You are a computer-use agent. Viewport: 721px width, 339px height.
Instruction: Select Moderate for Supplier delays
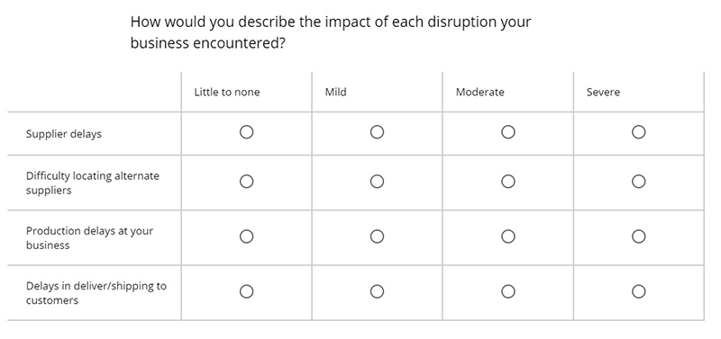click(x=508, y=132)
